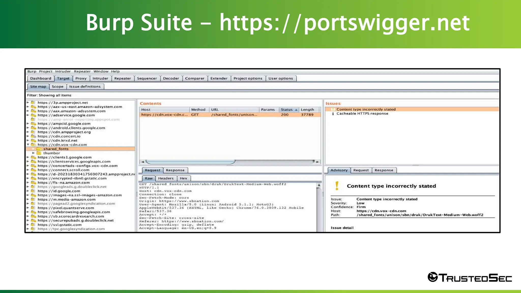Click the site icon for https://connect.scroll.com
The image size is (521, 293).
(33, 170)
